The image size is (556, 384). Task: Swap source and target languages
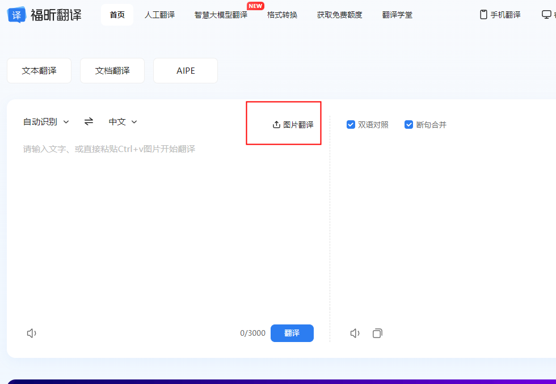pyautogui.click(x=89, y=121)
